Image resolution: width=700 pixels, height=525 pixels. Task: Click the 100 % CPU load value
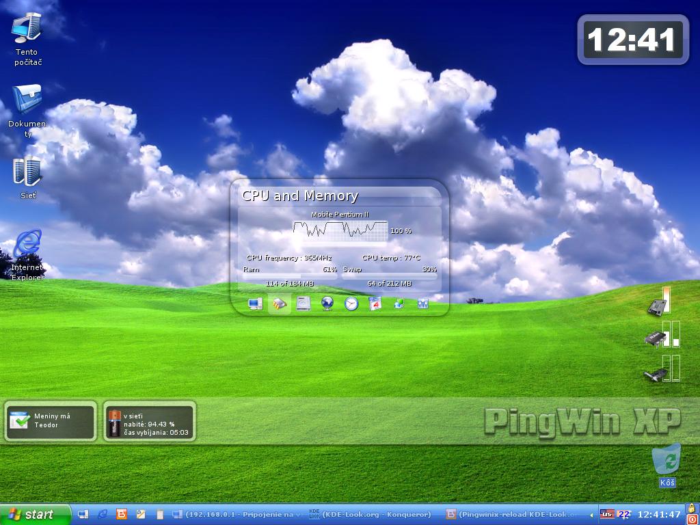click(x=401, y=231)
